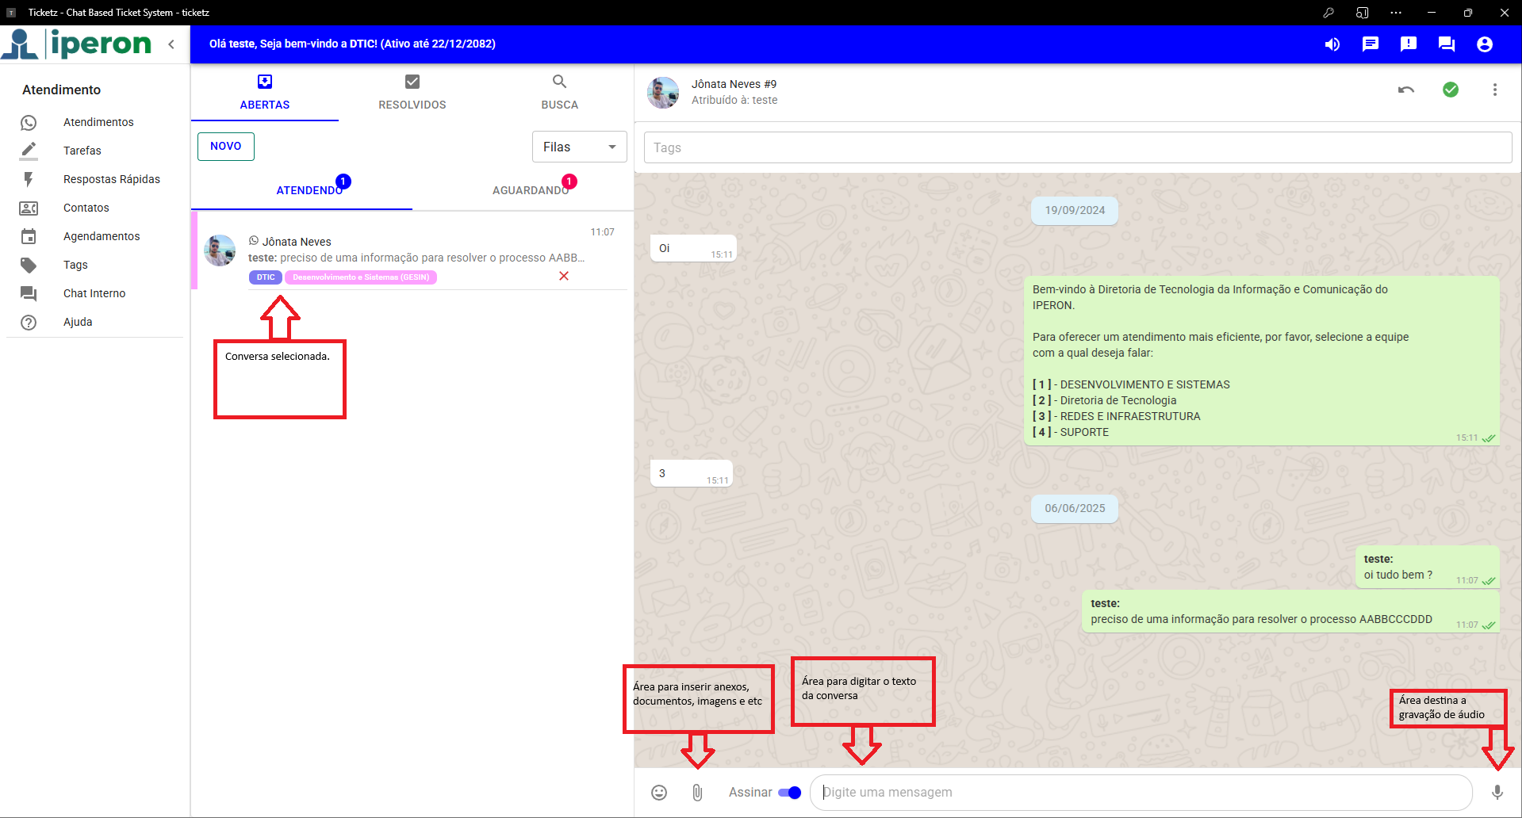The width and height of the screenshot is (1522, 818).
Task: Click the 'oi tudo bem ?' message
Action: pos(1428,567)
